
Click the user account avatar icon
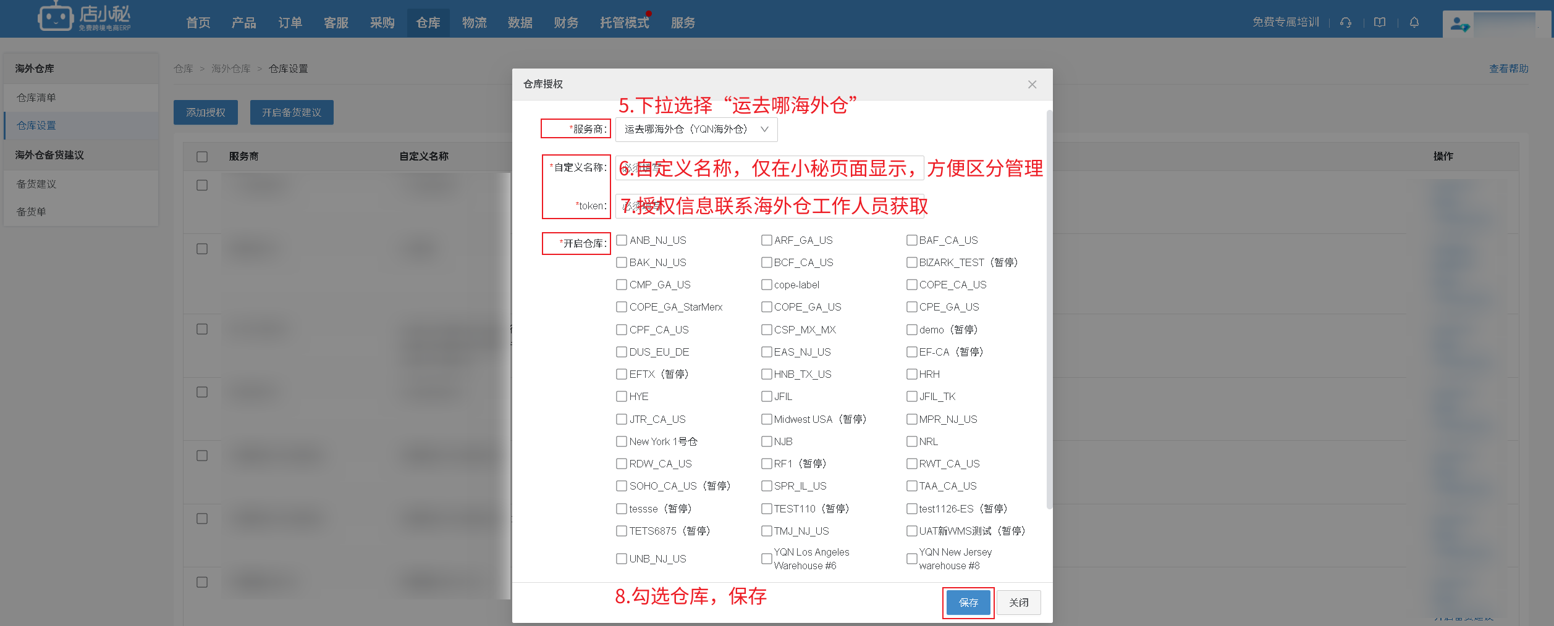(x=1459, y=25)
